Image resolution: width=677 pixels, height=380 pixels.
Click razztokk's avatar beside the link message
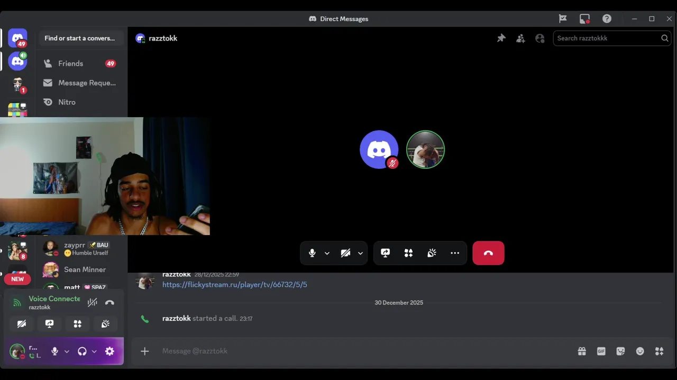click(145, 281)
